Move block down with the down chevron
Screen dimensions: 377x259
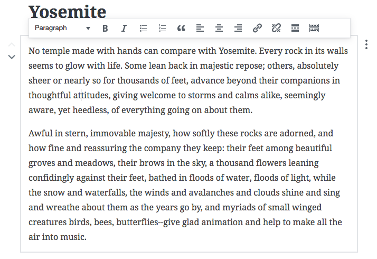pos(12,57)
